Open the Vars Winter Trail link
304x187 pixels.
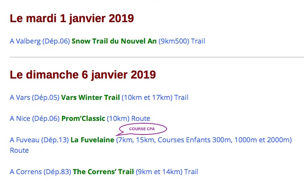tap(90, 97)
